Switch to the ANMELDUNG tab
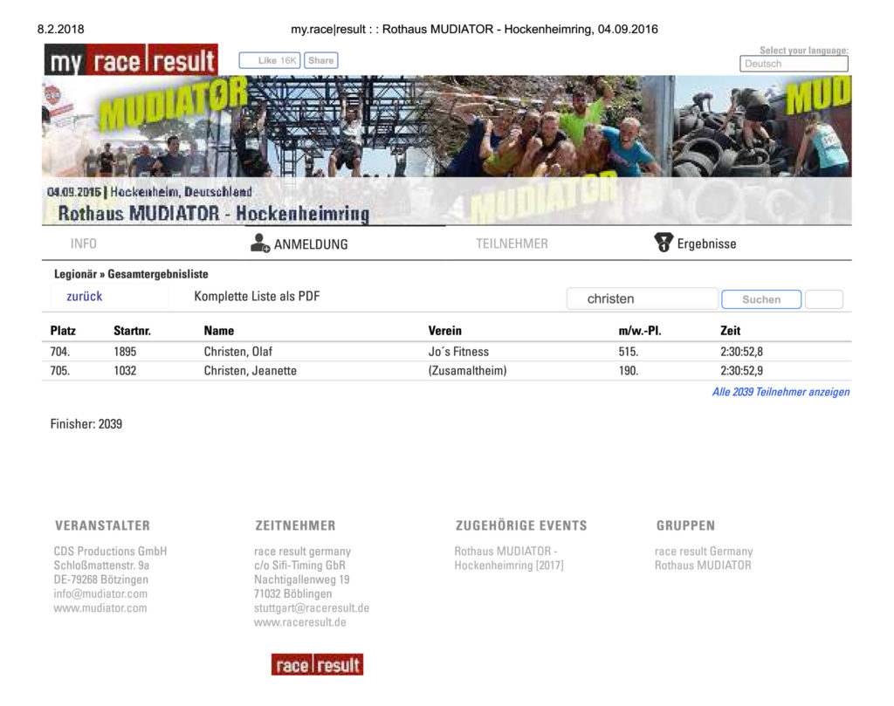 (x=311, y=244)
